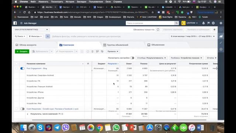Click the green Создать button
236x133 pixels.
tap(22, 51)
